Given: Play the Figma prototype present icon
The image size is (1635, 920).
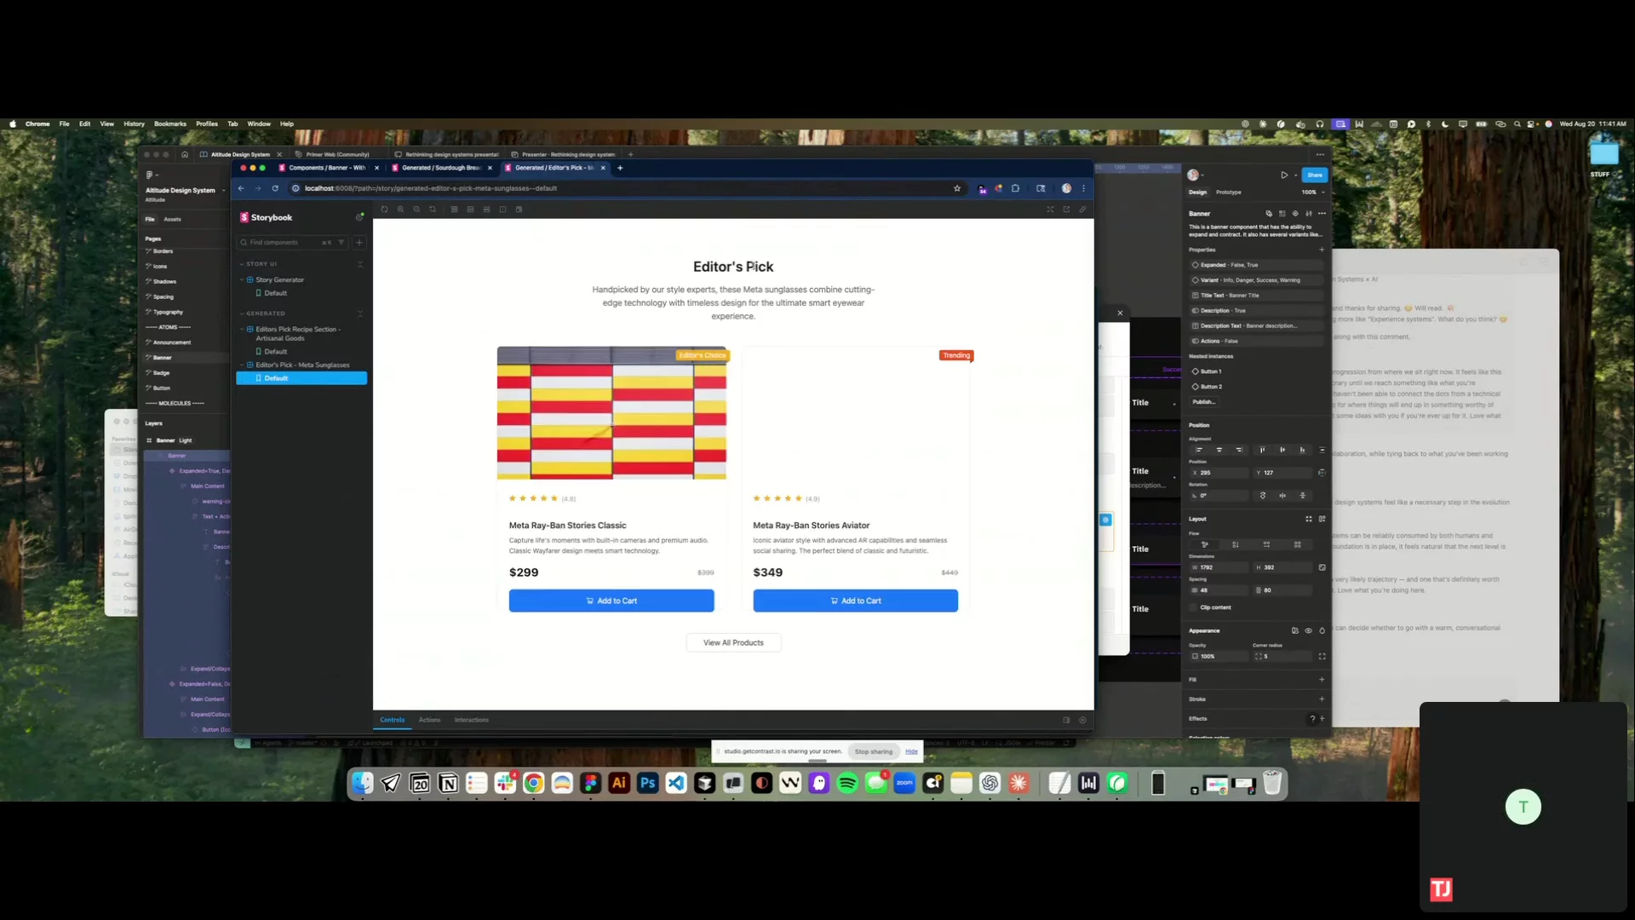Looking at the screenshot, I should tap(1284, 175).
